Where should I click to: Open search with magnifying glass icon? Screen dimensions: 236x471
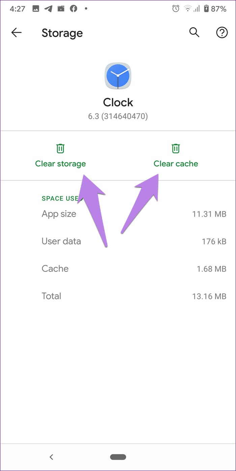pos(194,33)
